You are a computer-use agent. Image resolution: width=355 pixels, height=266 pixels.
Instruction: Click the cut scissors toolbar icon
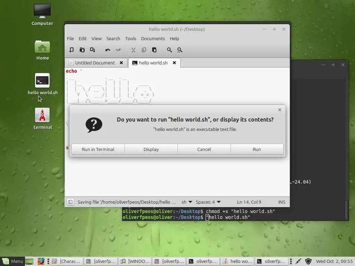pos(133,50)
